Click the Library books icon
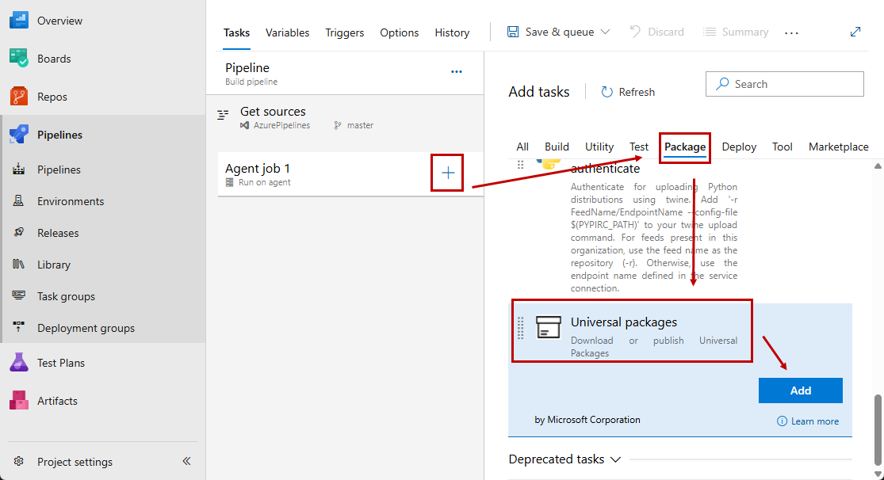This screenshot has width=884, height=480. (x=18, y=264)
